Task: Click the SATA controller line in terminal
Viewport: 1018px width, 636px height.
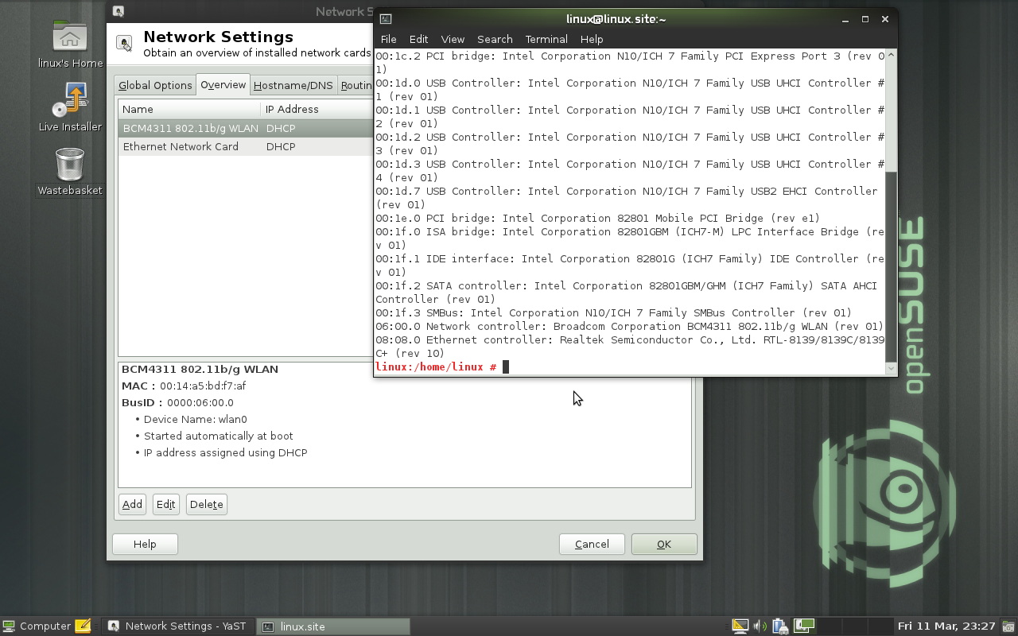Action: (x=626, y=292)
